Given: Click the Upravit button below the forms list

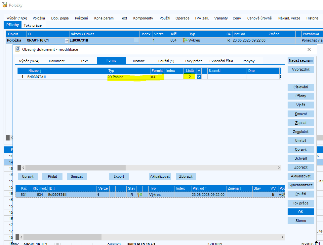Looking at the screenshot, I should pos(28,176).
